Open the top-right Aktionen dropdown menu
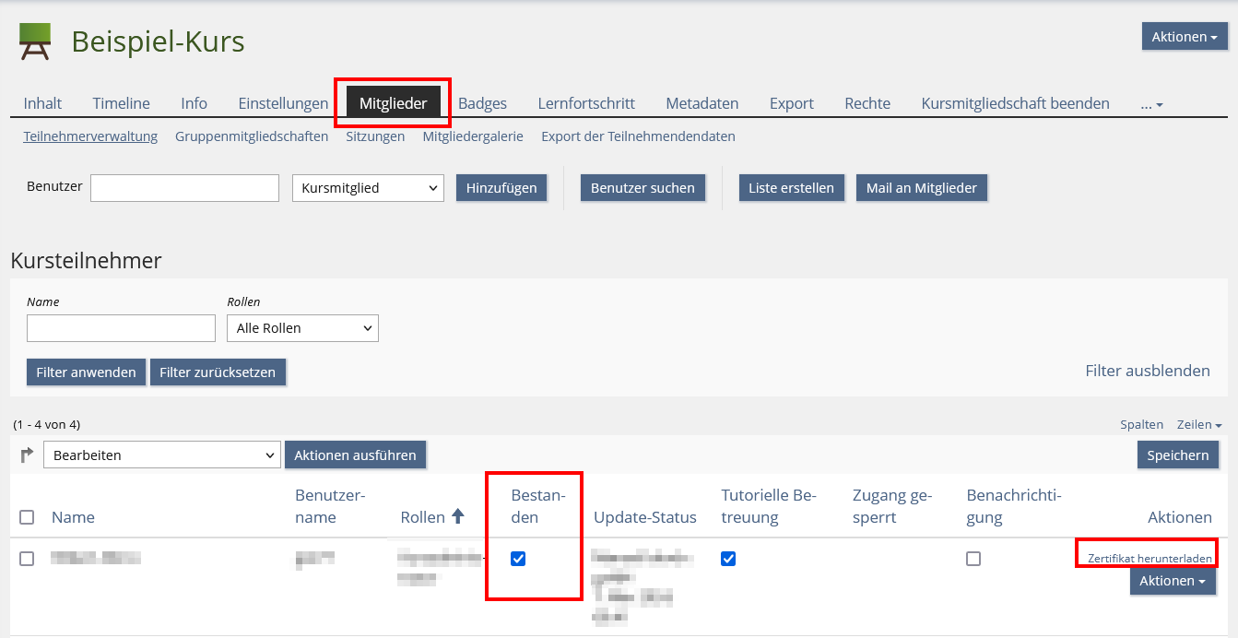 point(1185,37)
